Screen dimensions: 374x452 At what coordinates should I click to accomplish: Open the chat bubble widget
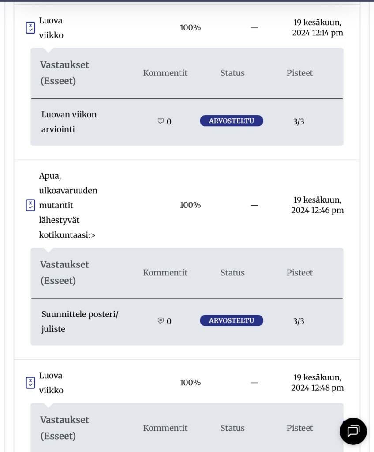(353, 431)
